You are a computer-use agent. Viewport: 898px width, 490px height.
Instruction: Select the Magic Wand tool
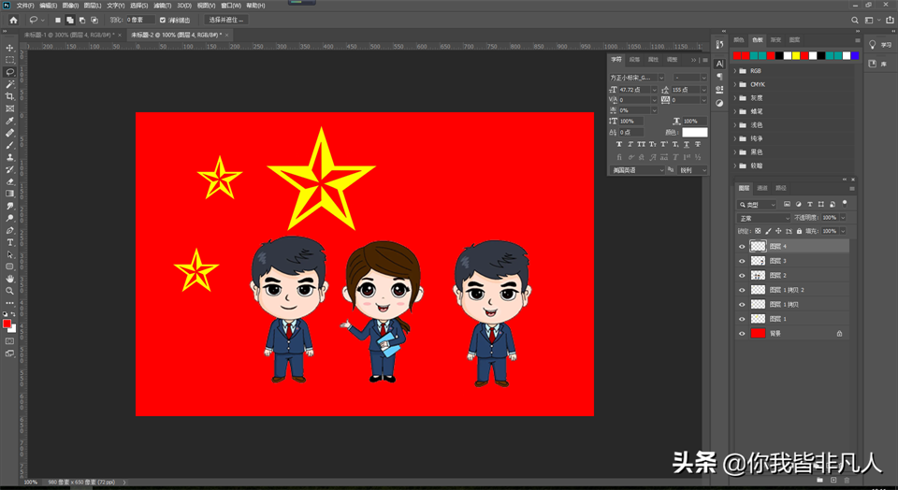point(9,84)
